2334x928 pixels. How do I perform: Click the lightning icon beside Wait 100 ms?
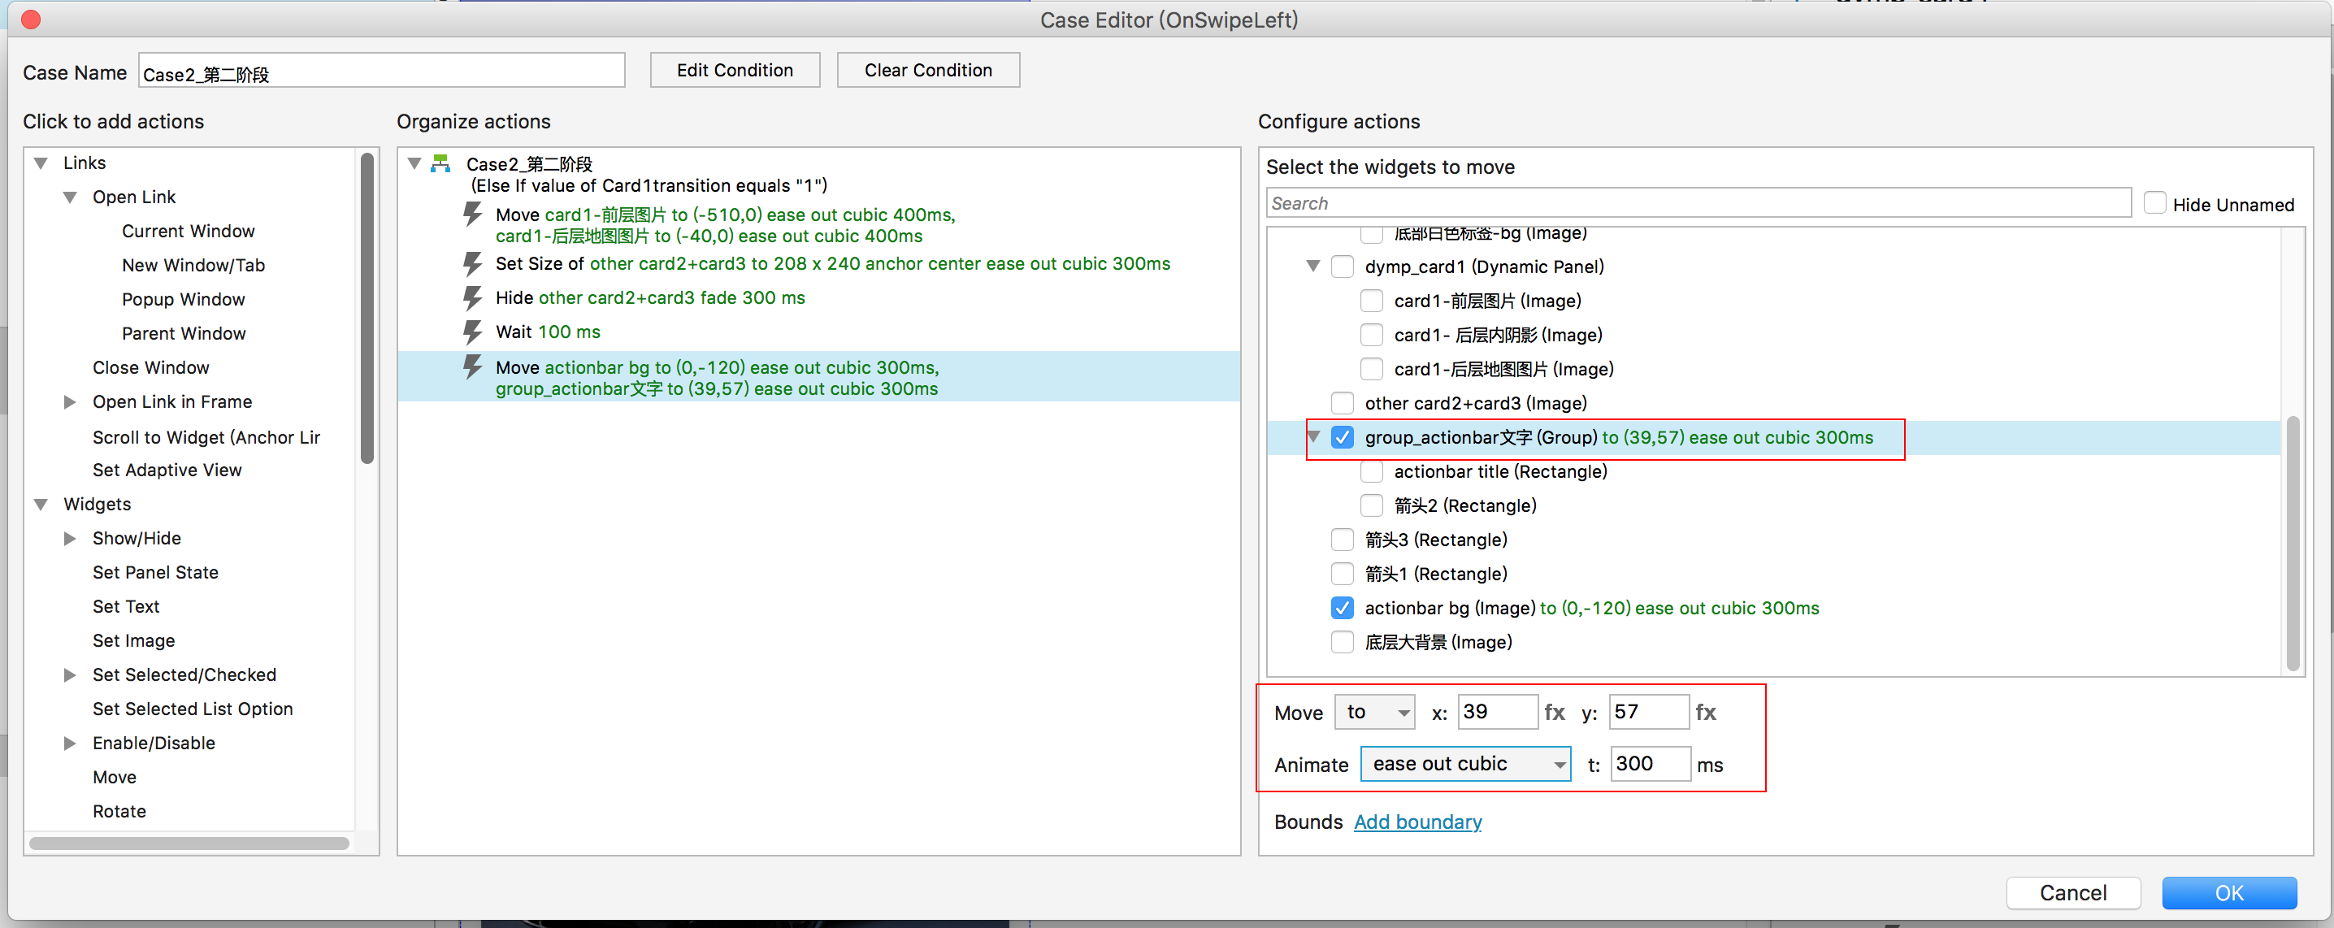tap(472, 332)
